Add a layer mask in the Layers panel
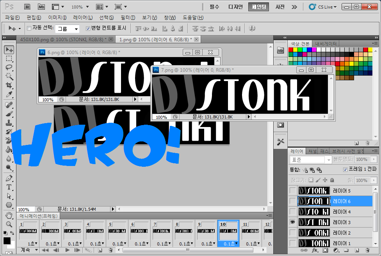This screenshot has width=381, height=256. (325, 250)
